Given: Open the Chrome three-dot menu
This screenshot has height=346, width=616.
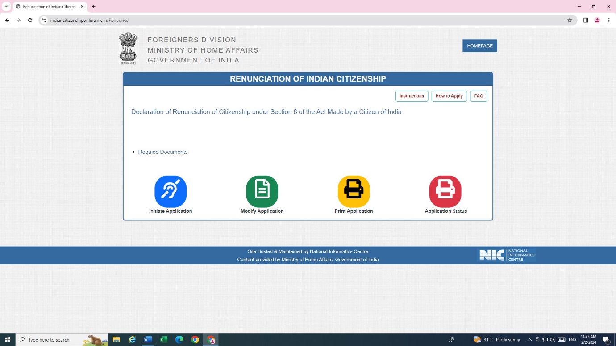Looking at the screenshot, I should pos(609,20).
